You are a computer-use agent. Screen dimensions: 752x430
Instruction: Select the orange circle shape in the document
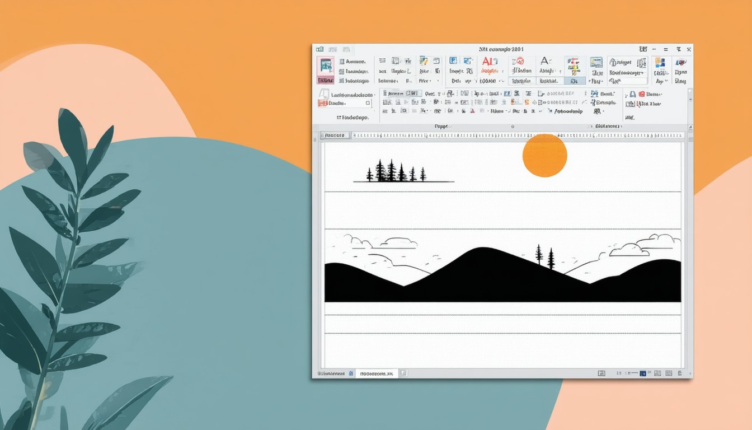pyautogui.click(x=544, y=155)
